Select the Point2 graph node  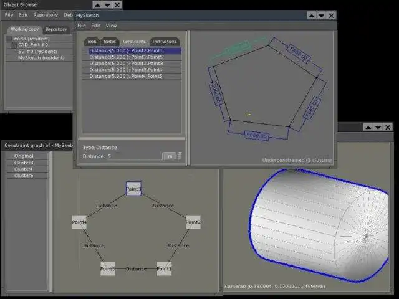coord(193,222)
